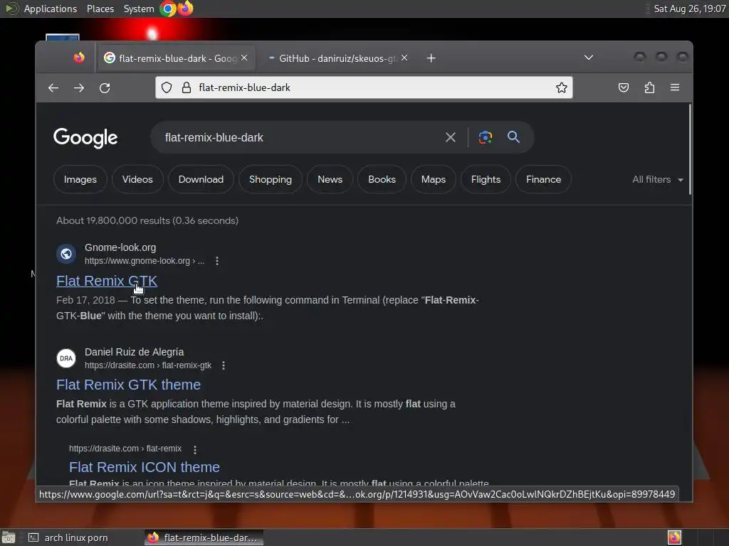The image size is (729, 546).
Task: Click the Firefox address bar
Action: 364,87
